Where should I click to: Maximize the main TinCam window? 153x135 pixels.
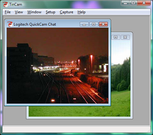[133, 3]
